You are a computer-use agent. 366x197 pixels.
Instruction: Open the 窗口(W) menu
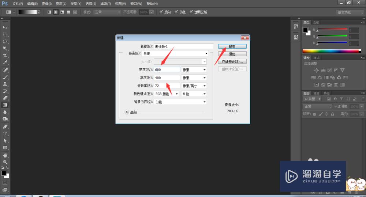coord(136,4)
